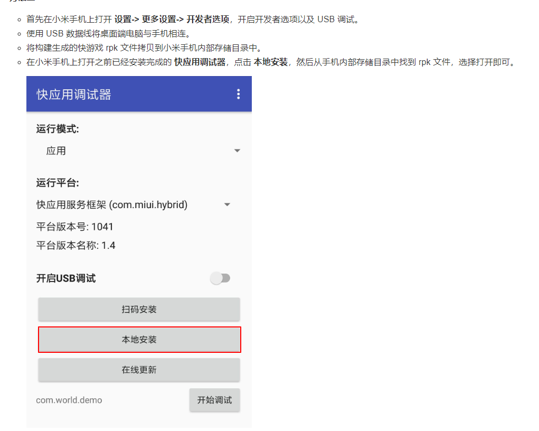539x431 pixels.
Task: Click bold 开发者选项 in first bullet
Action: (x=207, y=19)
